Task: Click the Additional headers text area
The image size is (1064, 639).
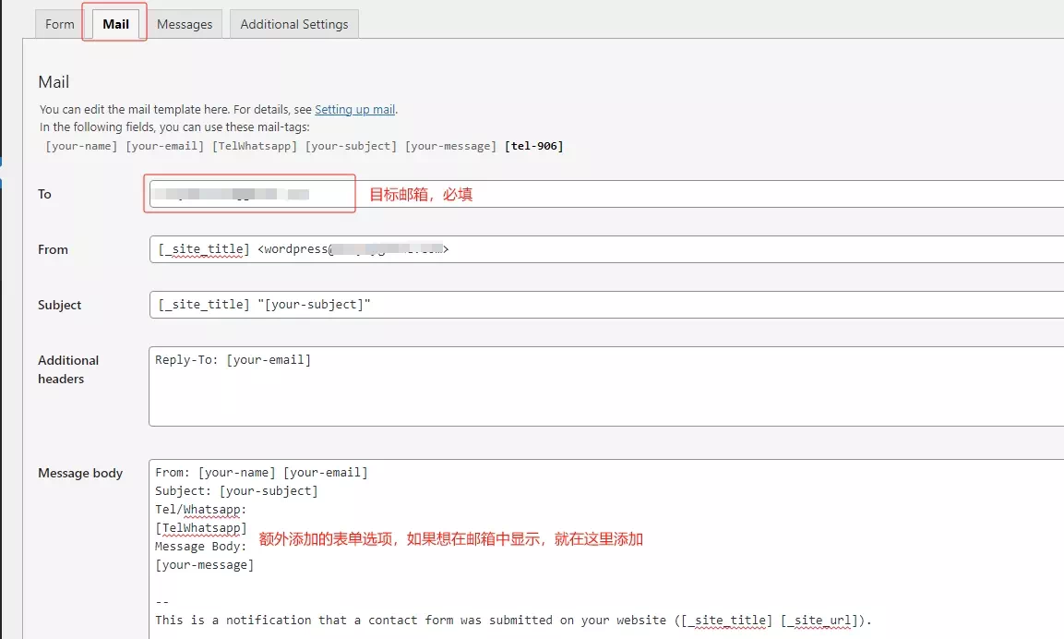Action: tap(600, 388)
